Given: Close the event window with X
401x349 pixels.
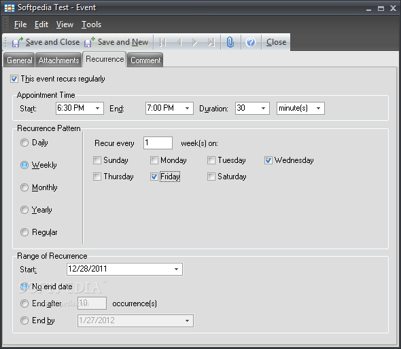Looking at the screenshot, I should pyautogui.click(x=393, y=9).
